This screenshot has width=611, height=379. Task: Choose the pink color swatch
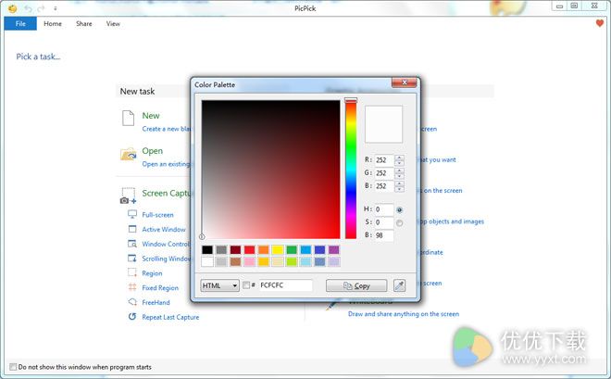pos(249,261)
